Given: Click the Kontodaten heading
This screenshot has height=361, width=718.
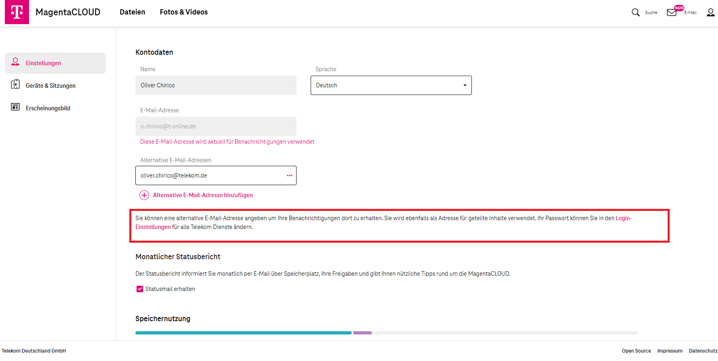Looking at the screenshot, I should pos(154,52).
